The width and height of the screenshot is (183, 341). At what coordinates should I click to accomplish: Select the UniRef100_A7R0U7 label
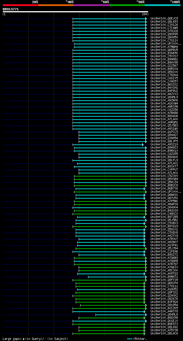click(164, 239)
